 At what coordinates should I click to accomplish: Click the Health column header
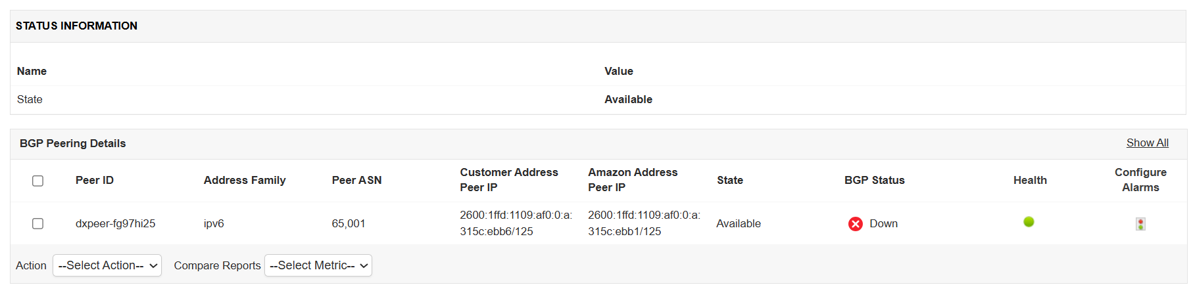point(1030,180)
